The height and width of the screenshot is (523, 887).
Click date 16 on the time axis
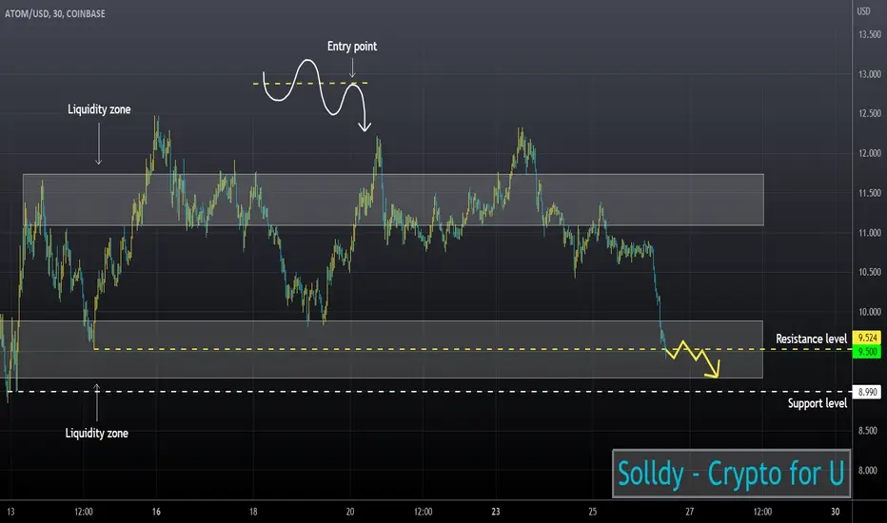(x=156, y=512)
